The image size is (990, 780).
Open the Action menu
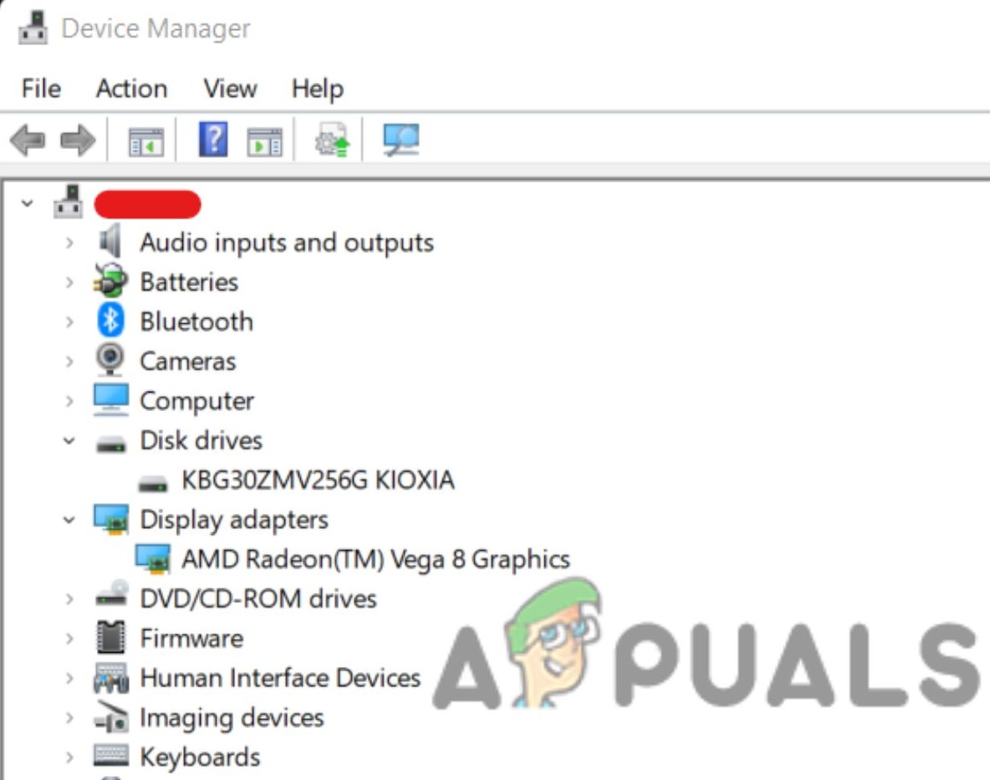tap(131, 89)
